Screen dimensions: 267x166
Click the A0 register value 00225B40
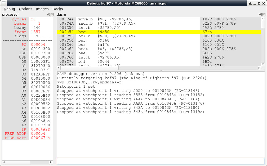(41, 96)
